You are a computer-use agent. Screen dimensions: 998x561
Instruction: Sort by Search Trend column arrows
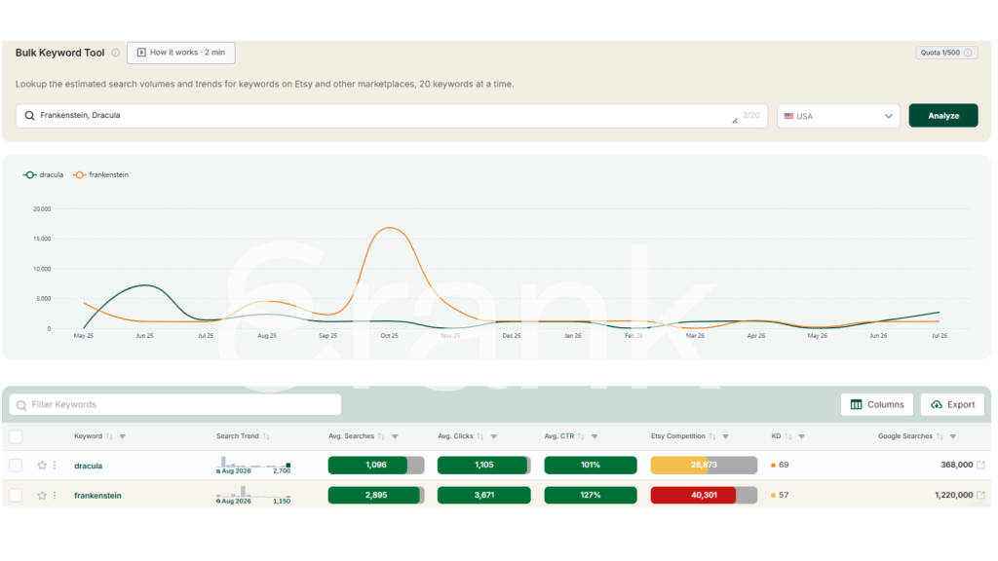click(266, 436)
